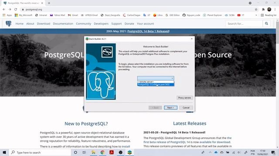
Task: Open Your account menu item
Action: click(145, 23)
